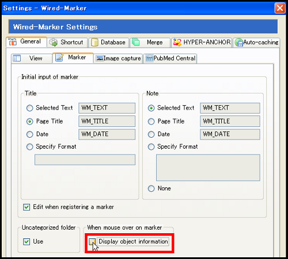
Task: Select Title Selected Text radio button
Action: (30, 108)
